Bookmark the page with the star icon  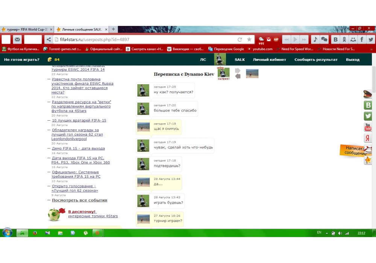(249, 39)
